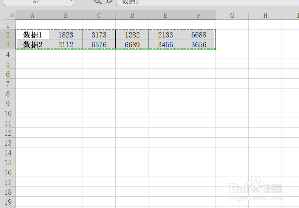Select row 18 header
299x208 pixels.
coord(8,192)
